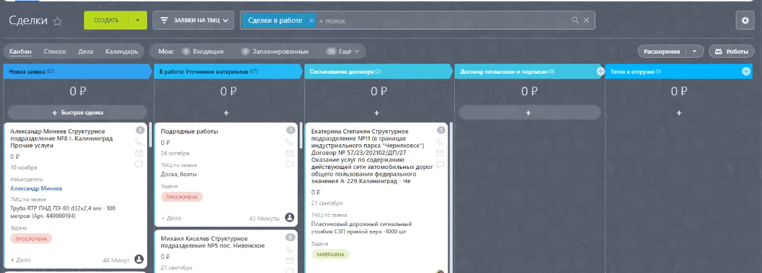Click counter badge on Михаил Киселев card
Image resolution: width=762 pixels, height=273 pixels.
click(290, 237)
